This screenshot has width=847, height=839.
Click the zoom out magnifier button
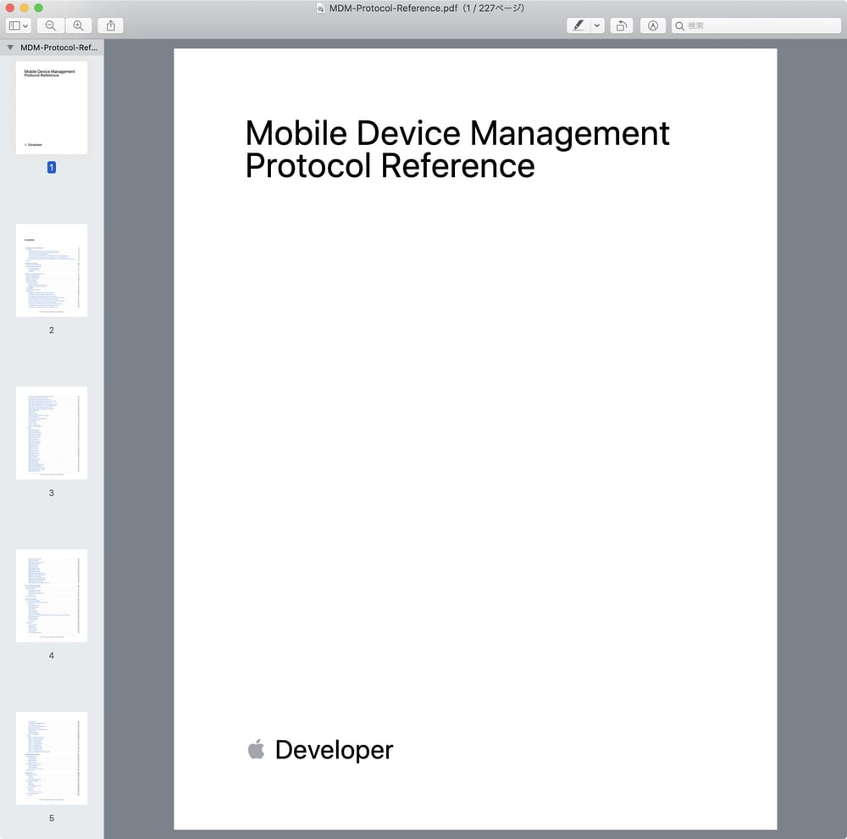51,25
